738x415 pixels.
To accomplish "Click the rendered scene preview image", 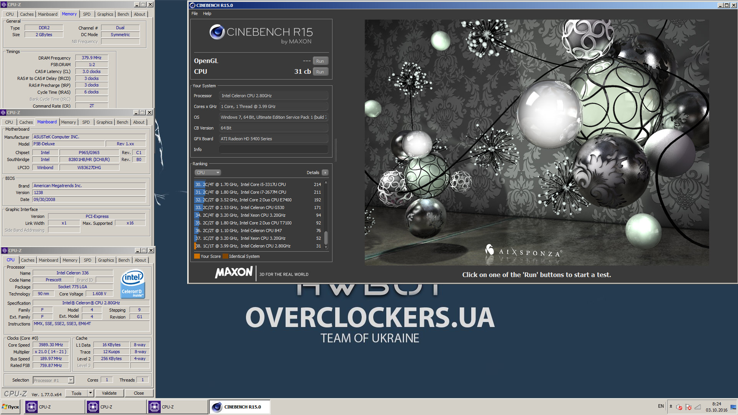I will tap(537, 142).
